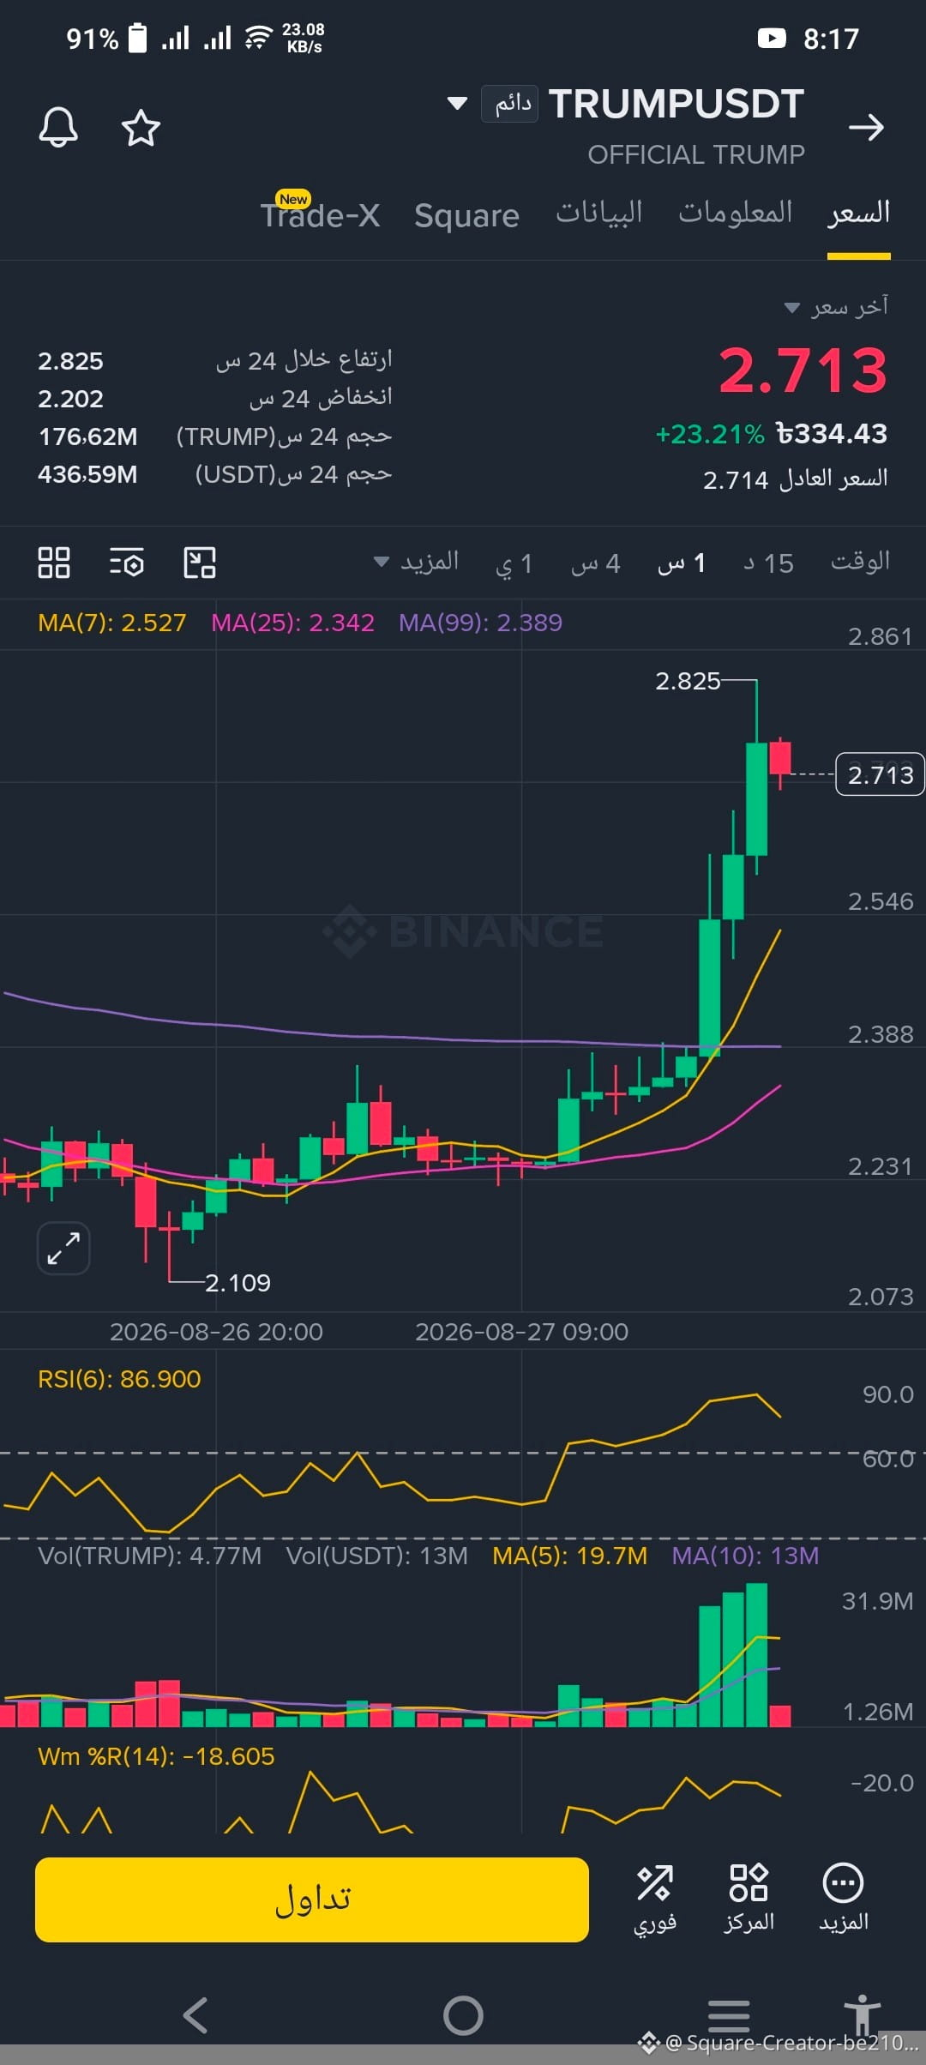Image resolution: width=926 pixels, height=2065 pixels.
Task: Tap the دائم perpetual badge
Action: (x=510, y=104)
